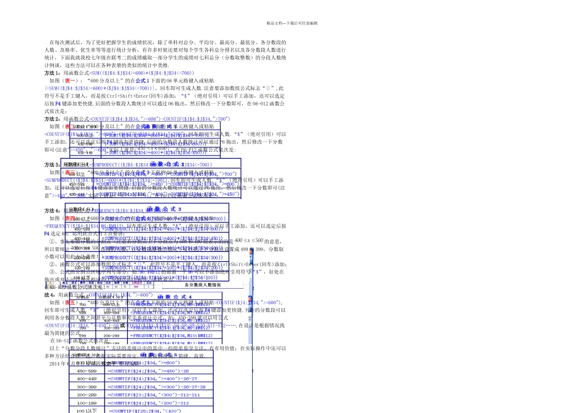Click the 200-299 cell beside the -S12-S11 formula
Image resolution: width=584 pixels, height=413 pixels.
click(x=87, y=395)
